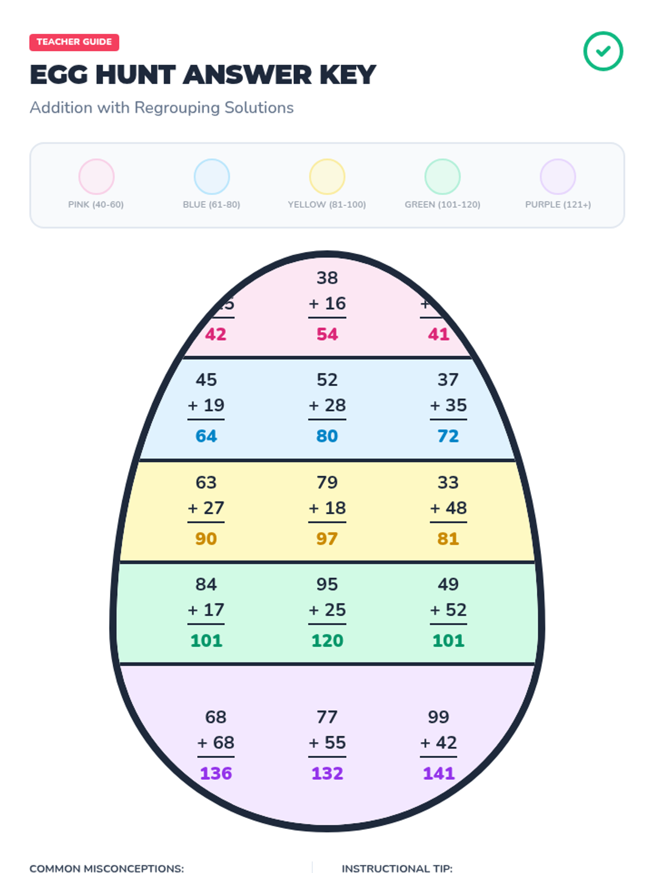The image size is (654, 873).
Task: Click the answer 90 in yellow band
Action: (x=206, y=539)
